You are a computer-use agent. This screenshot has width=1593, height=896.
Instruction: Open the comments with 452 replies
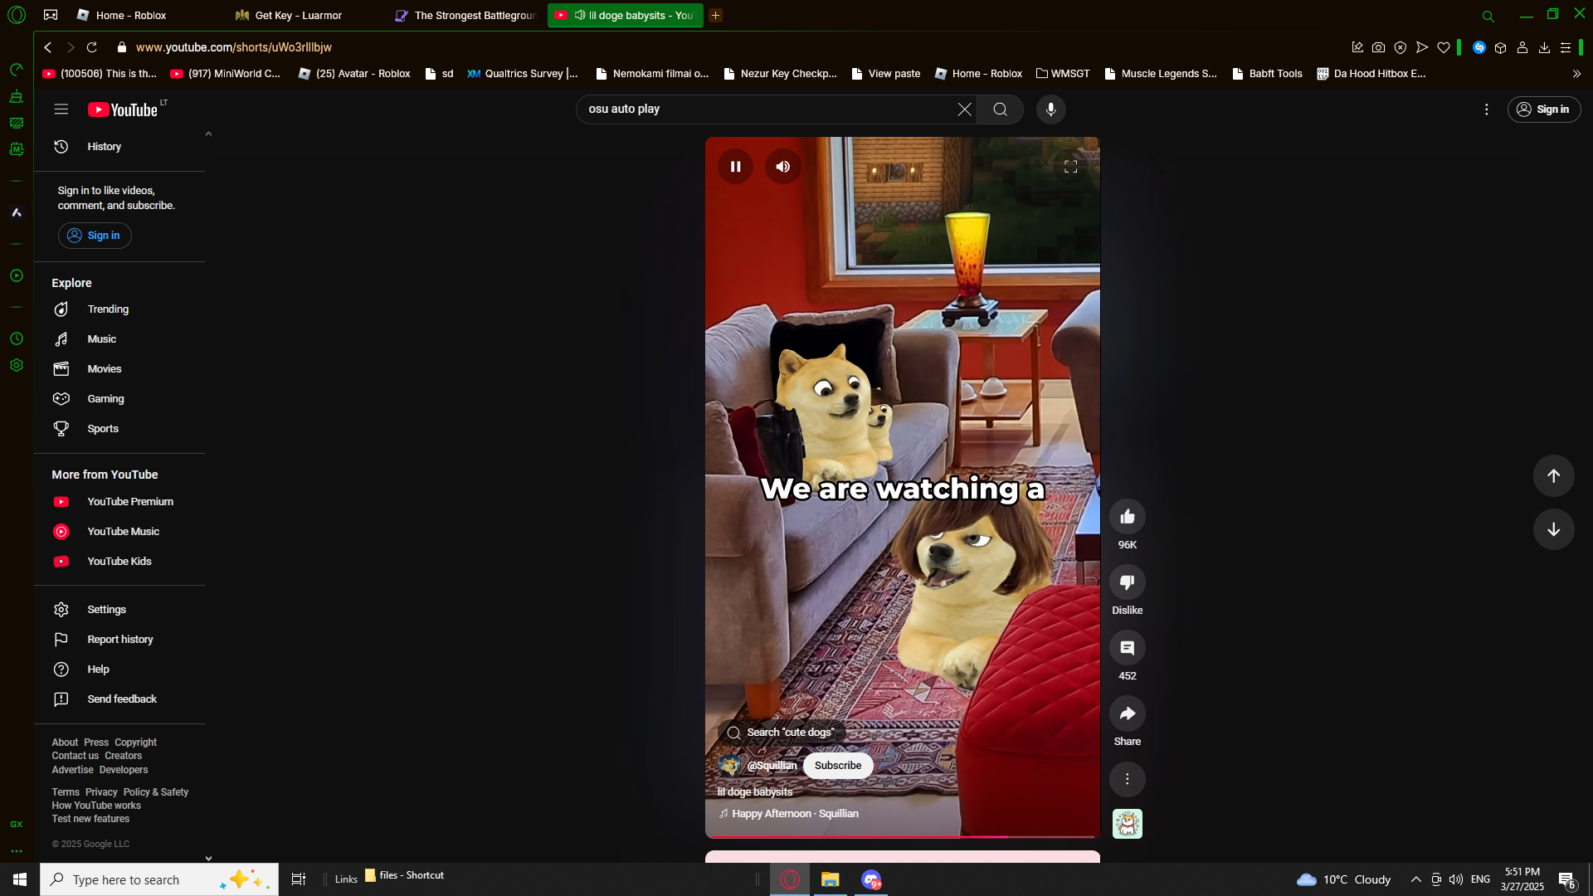(x=1127, y=648)
